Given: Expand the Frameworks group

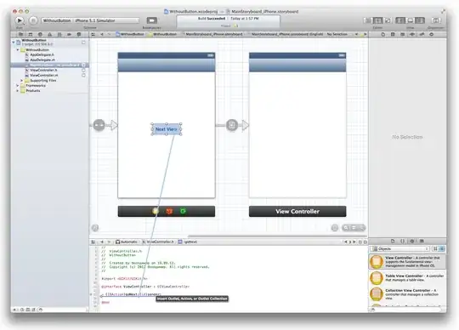Looking at the screenshot, I should tap(18, 86).
